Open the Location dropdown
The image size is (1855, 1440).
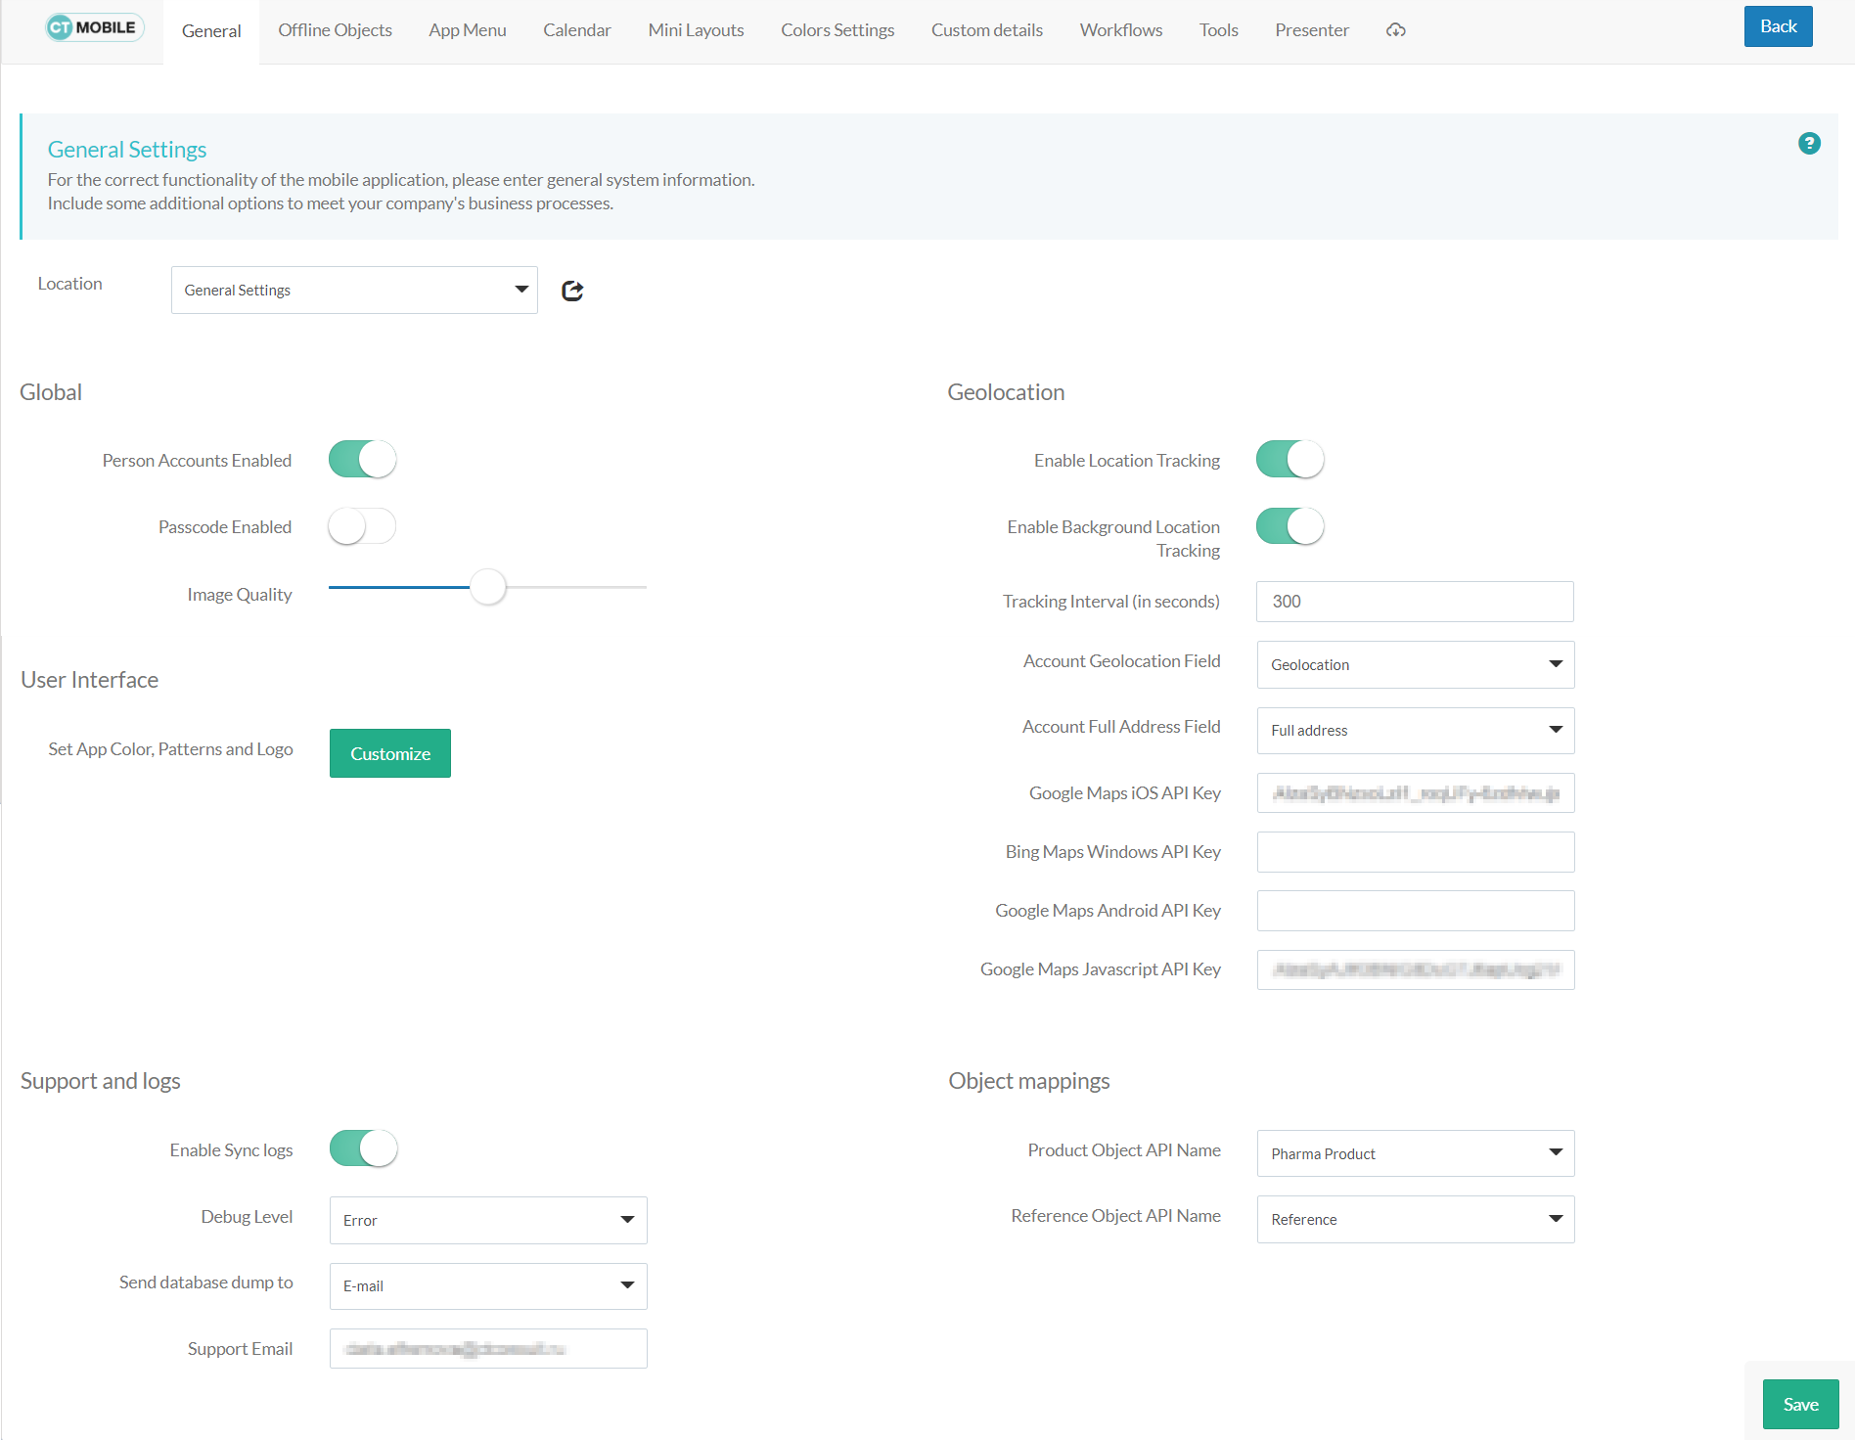click(354, 291)
